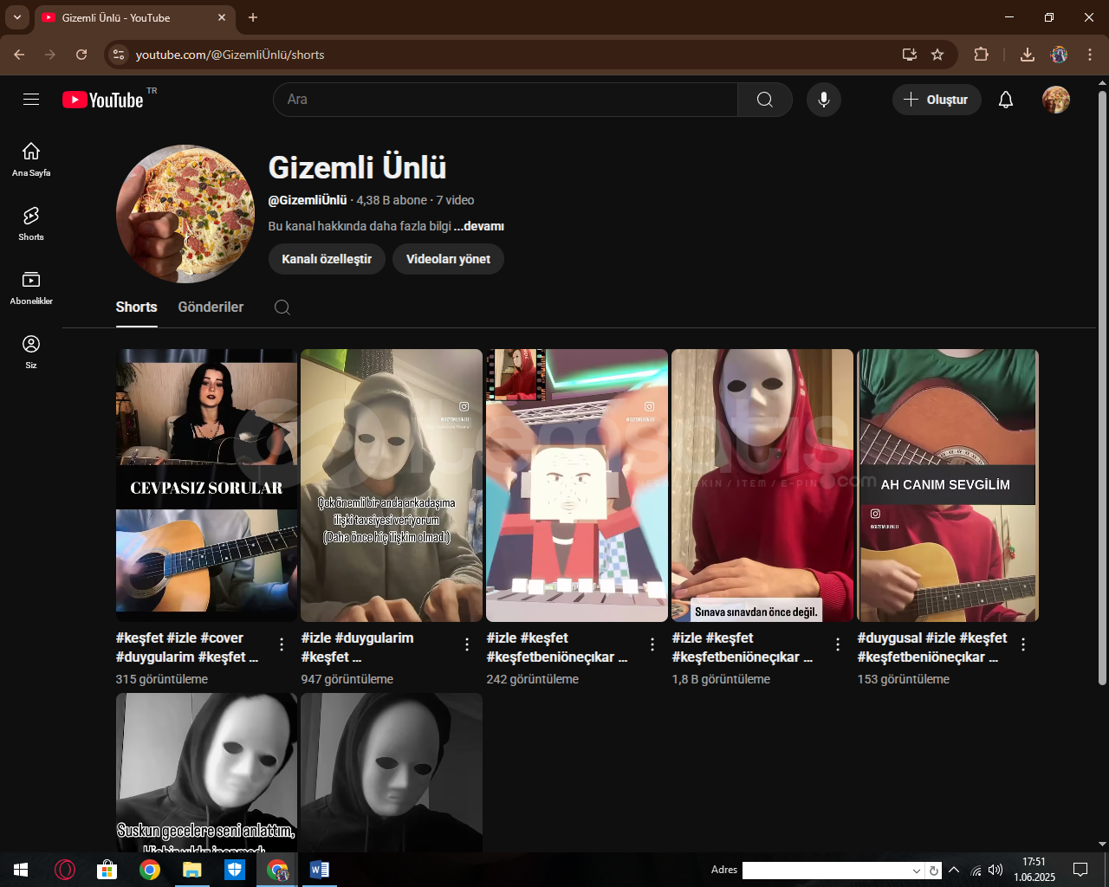Image resolution: width=1109 pixels, height=887 pixels.
Task: Open action center notification icon
Action: [x=1080, y=870]
